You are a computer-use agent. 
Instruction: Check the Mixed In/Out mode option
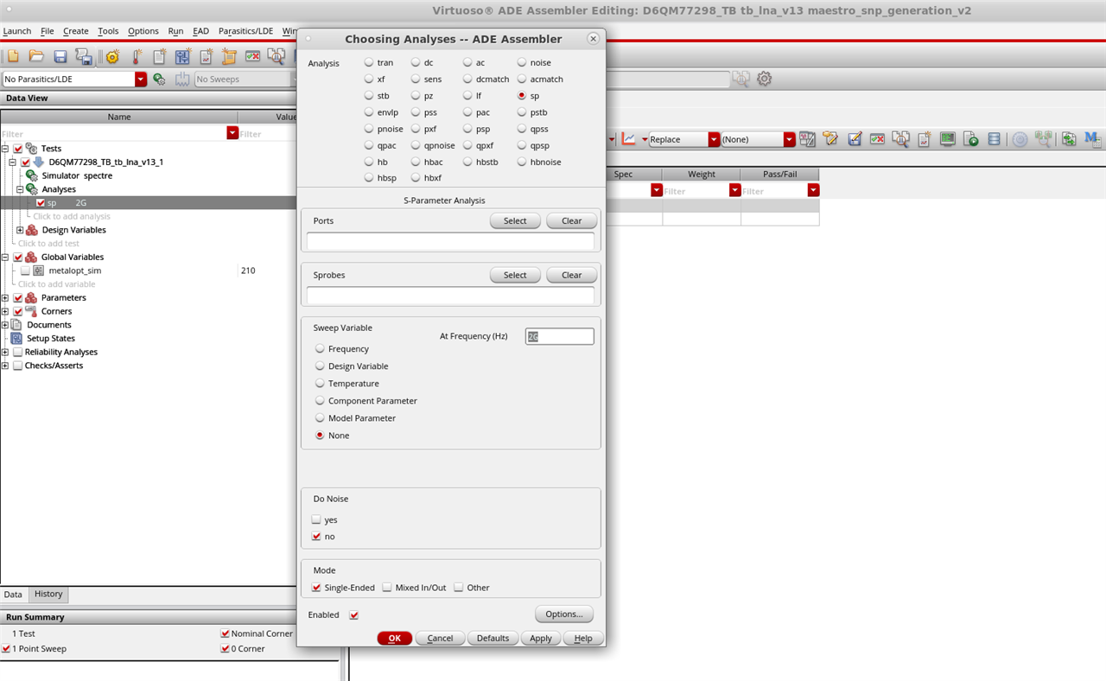(387, 588)
